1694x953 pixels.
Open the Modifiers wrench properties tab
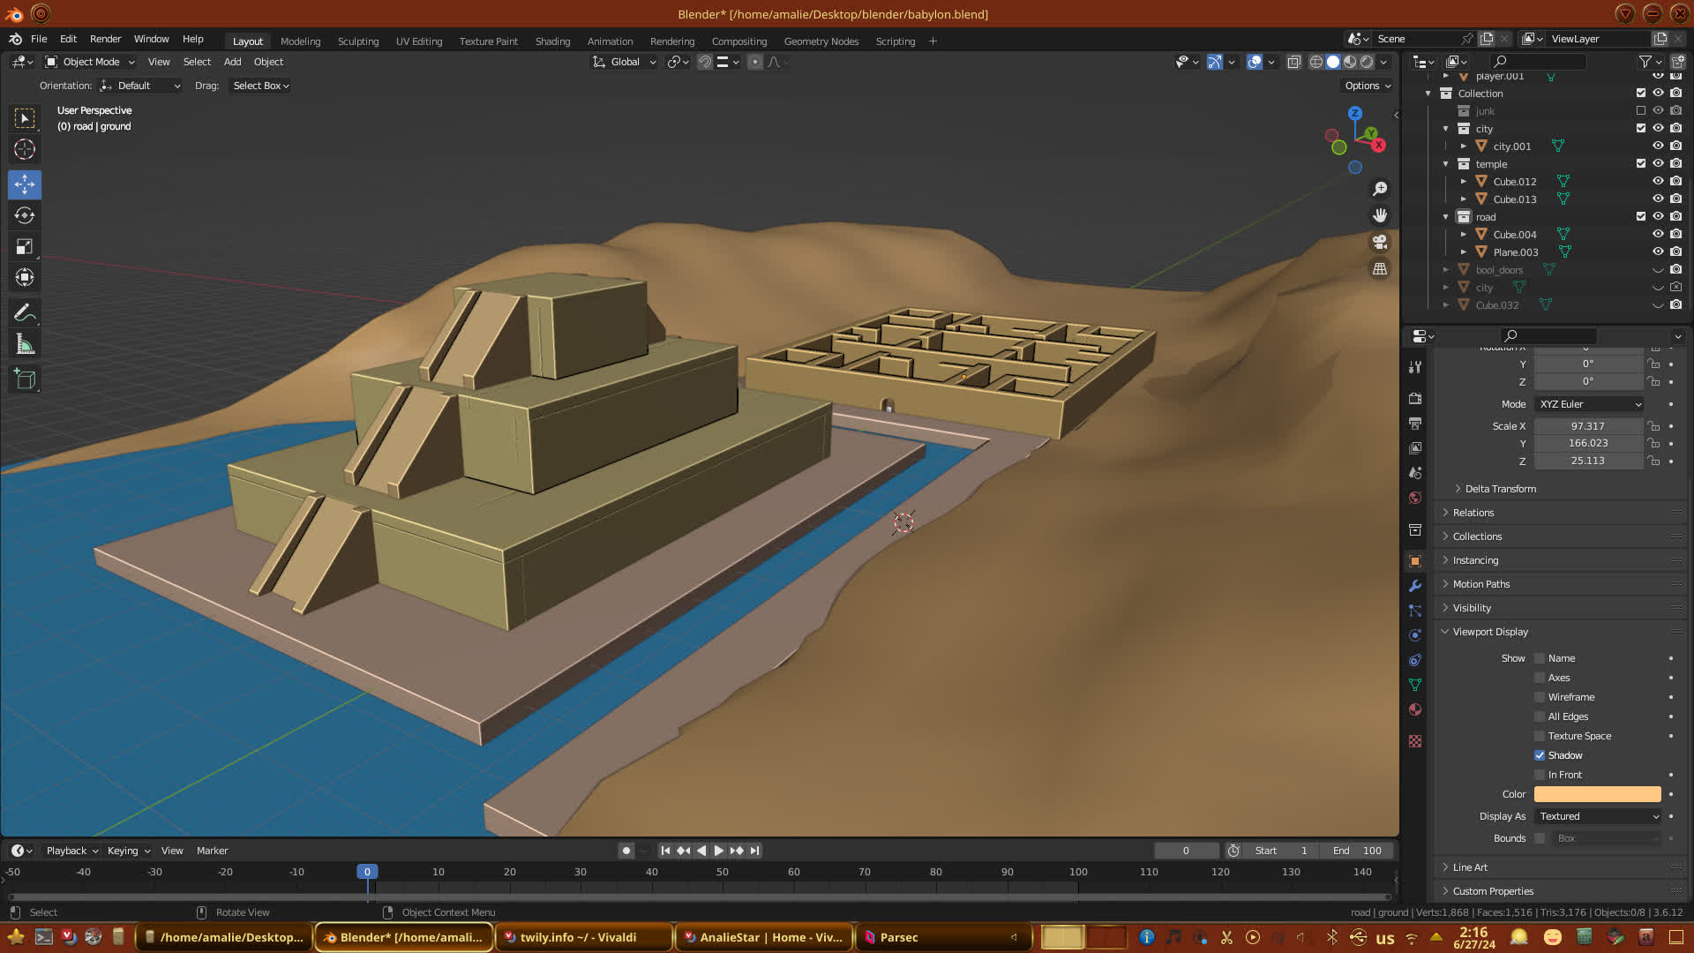coord(1415,586)
